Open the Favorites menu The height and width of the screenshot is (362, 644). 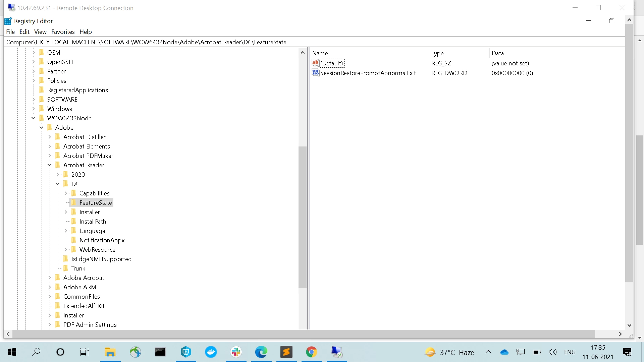[x=63, y=32]
